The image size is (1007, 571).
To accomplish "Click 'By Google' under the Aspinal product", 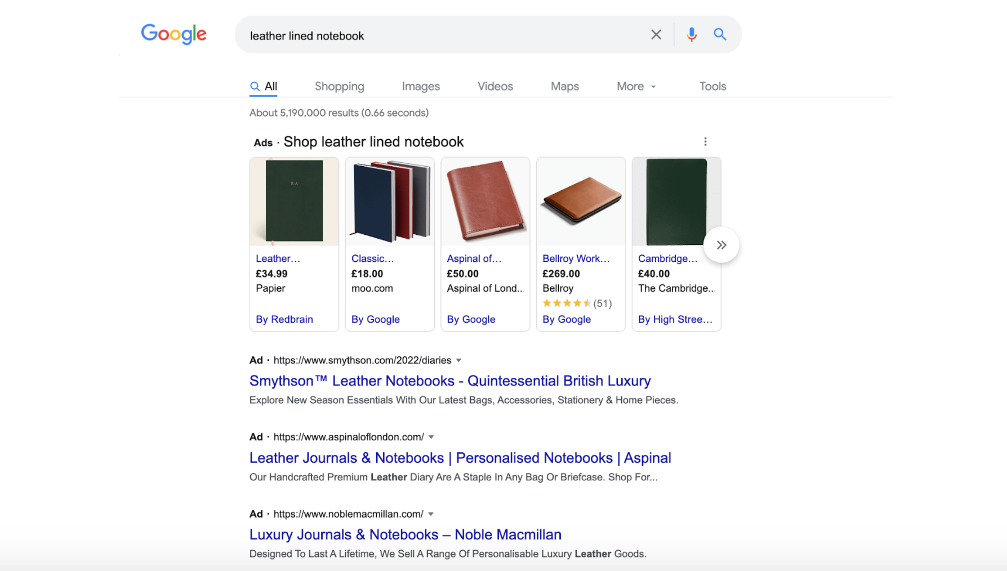I will pos(471,319).
